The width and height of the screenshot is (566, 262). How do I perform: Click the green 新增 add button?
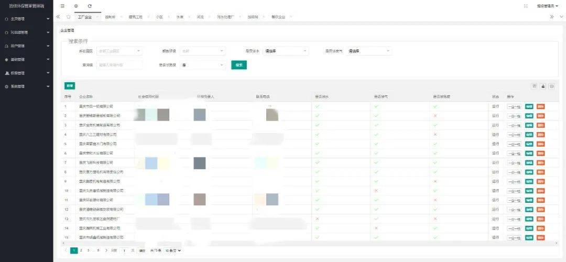point(70,85)
